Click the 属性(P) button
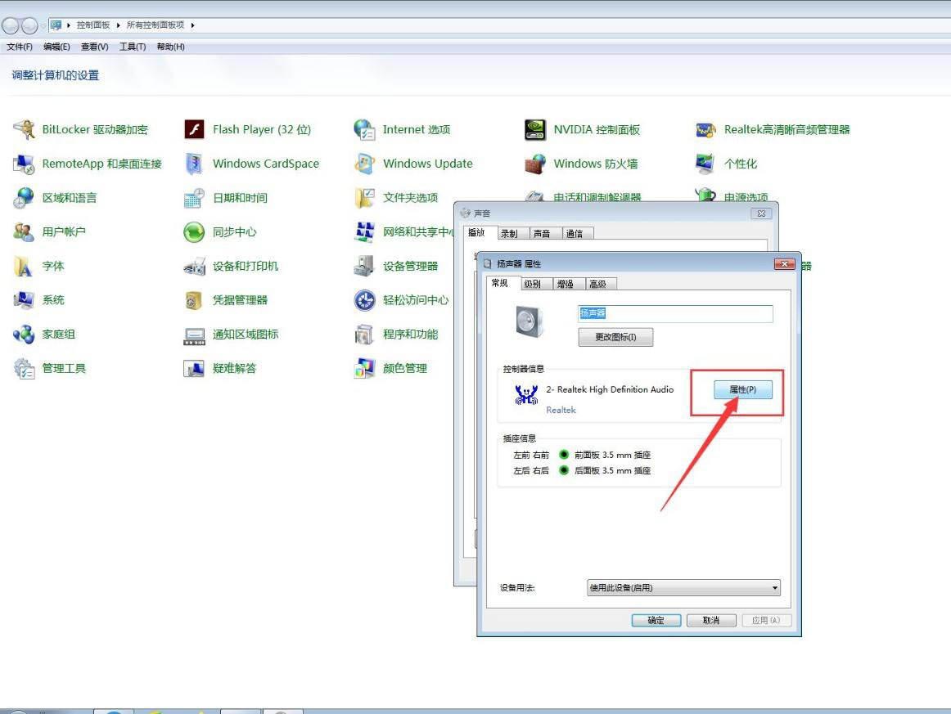The image size is (951, 714). click(x=737, y=390)
